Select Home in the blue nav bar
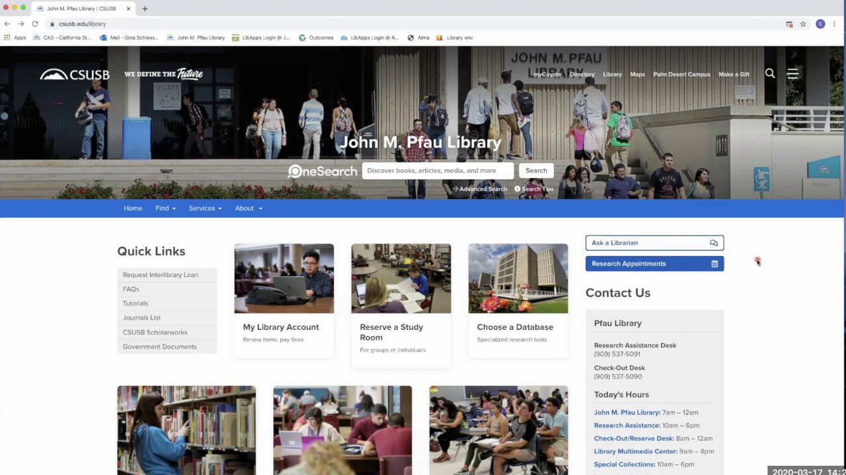Image resolution: width=846 pixels, height=475 pixels. (x=133, y=208)
